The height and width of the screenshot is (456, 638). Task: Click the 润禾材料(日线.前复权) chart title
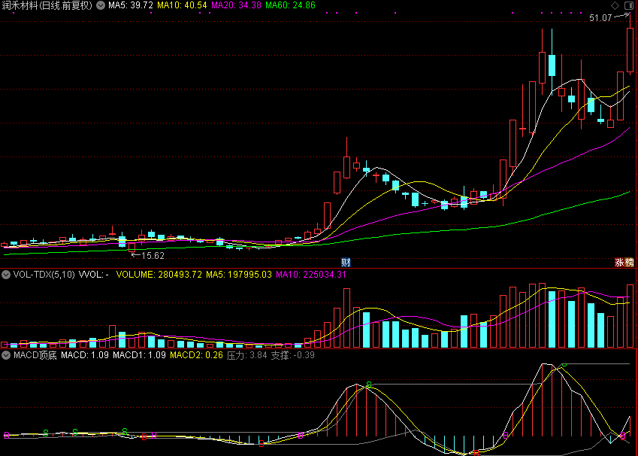click(47, 5)
